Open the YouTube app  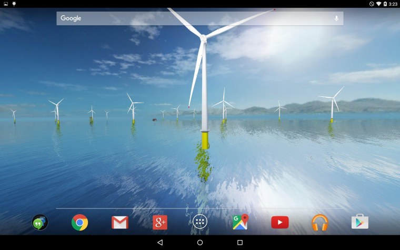(280, 222)
